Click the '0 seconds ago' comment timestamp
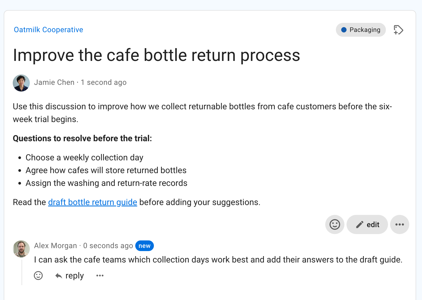Viewport: 422px width, 300px height. point(108,245)
